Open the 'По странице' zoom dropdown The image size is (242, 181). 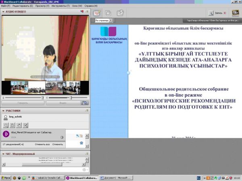103,20
